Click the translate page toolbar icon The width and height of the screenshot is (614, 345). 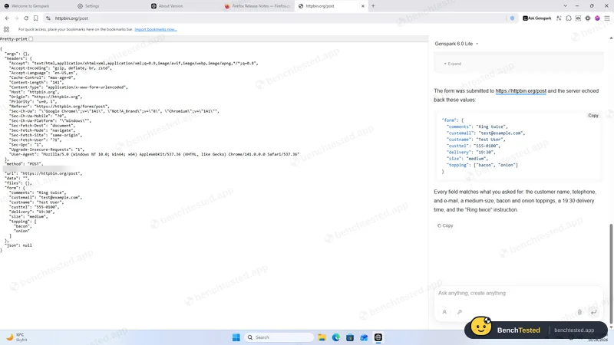[559, 18]
